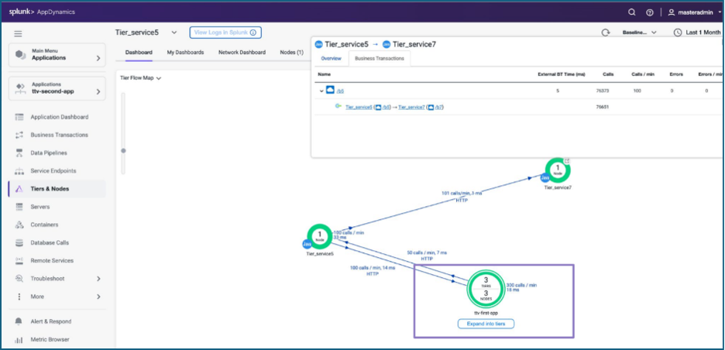Toggle the hamburger menu in sidebar

18,33
